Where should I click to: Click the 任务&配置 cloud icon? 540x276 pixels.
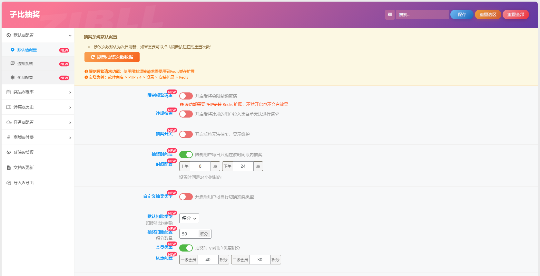(x=9, y=122)
